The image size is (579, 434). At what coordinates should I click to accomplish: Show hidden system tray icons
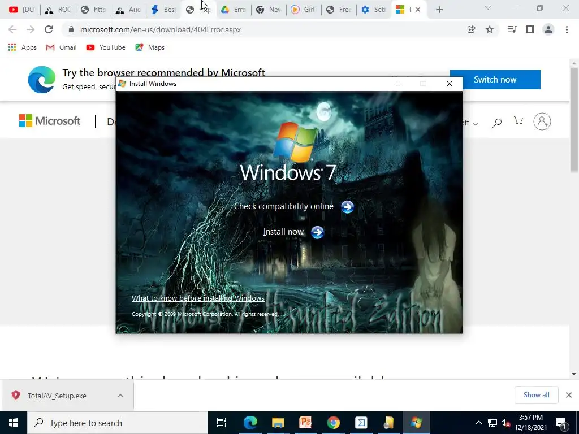pyautogui.click(x=478, y=423)
